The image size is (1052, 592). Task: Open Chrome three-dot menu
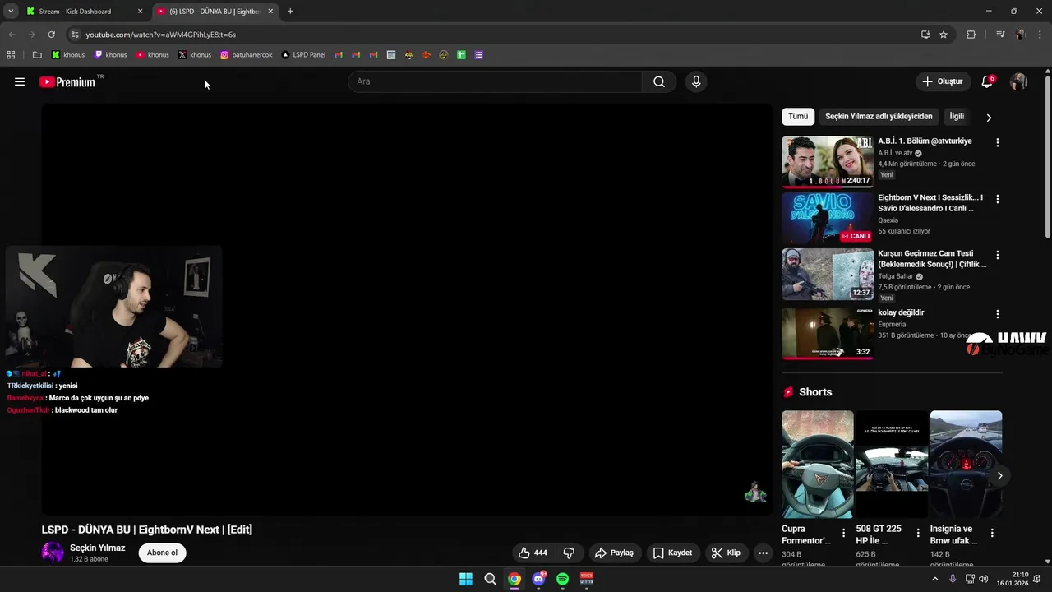pos(1040,35)
